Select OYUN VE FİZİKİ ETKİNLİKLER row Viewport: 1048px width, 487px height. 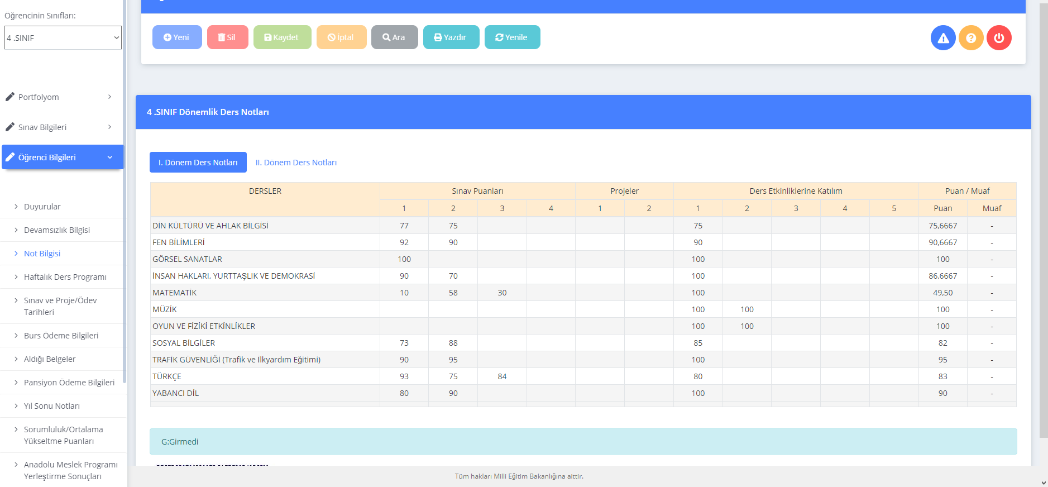point(583,326)
